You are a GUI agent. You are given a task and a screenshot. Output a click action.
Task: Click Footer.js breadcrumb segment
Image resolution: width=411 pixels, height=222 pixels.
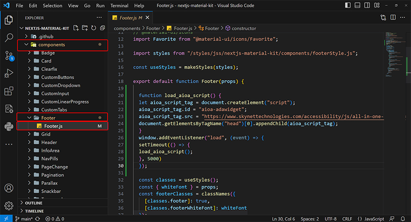click(x=183, y=28)
